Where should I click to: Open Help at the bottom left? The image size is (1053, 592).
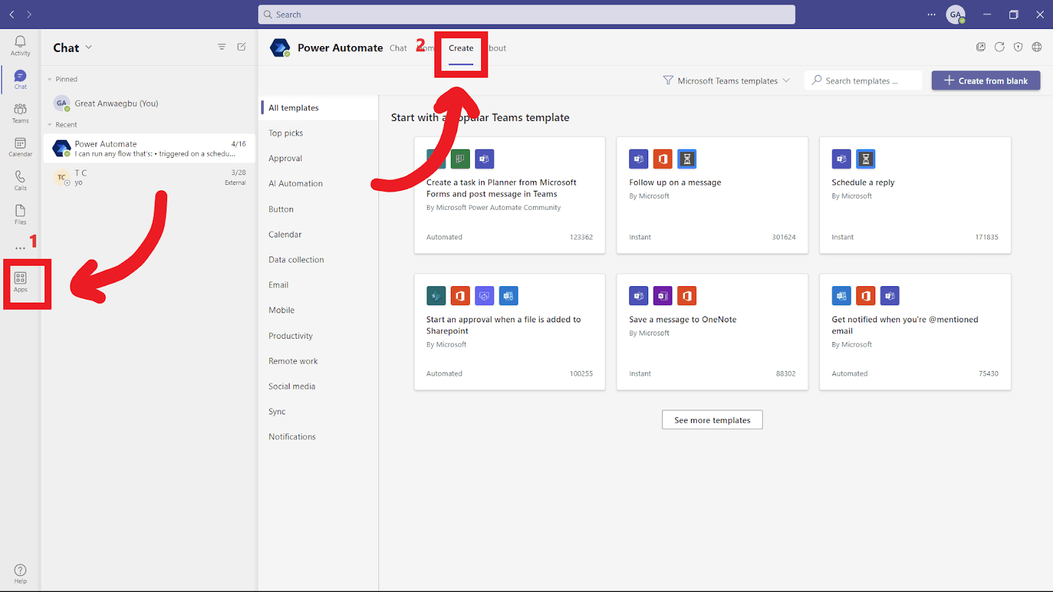pos(20,572)
